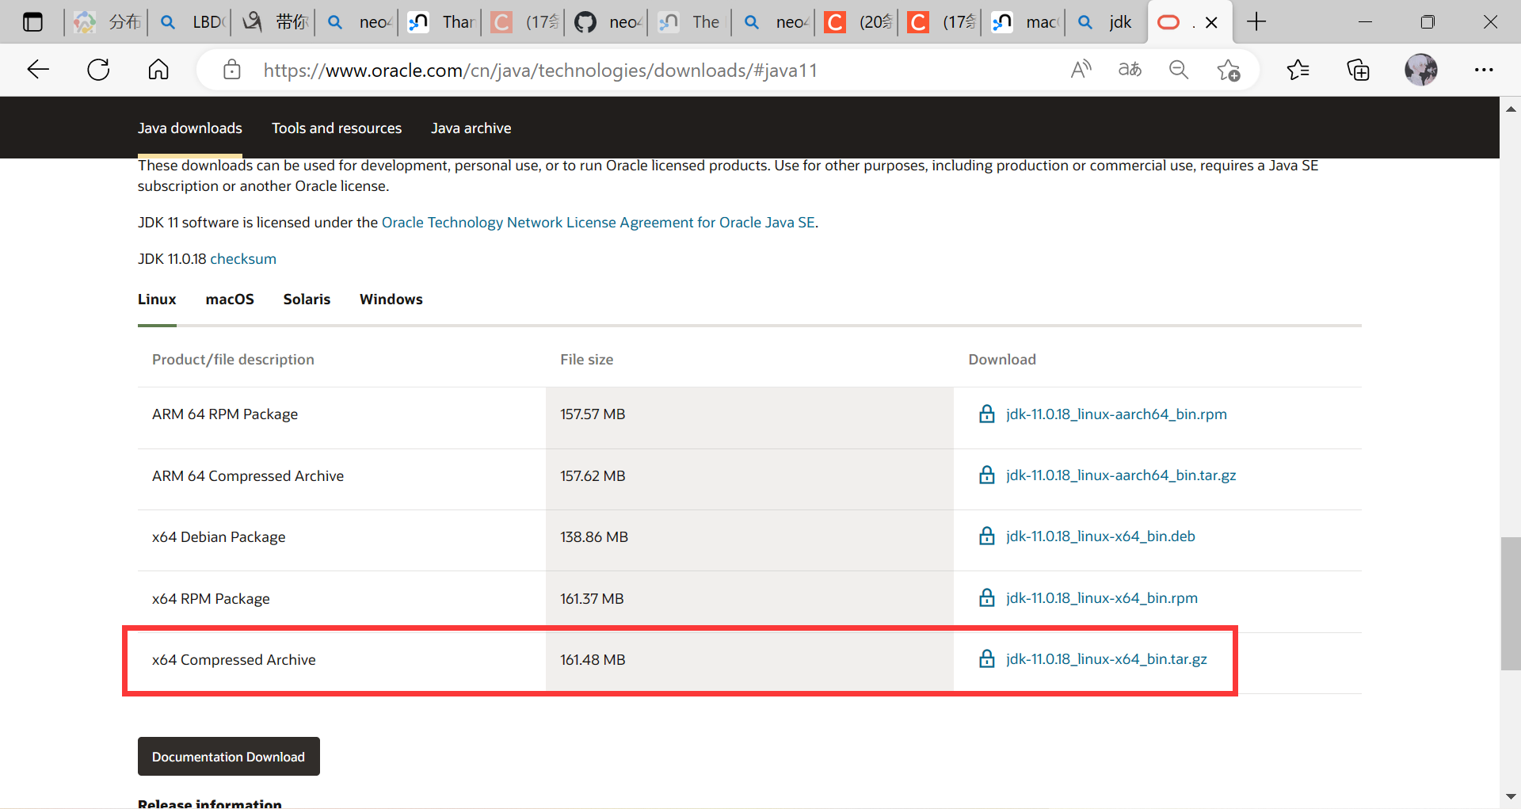
Task: Open the Java archive nav item
Action: (x=471, y=128)
